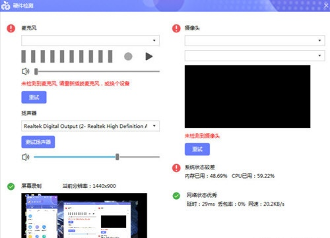This screenshot has width=330, height=238.
Task: Click the test speaker button
Action: [38, 142]
